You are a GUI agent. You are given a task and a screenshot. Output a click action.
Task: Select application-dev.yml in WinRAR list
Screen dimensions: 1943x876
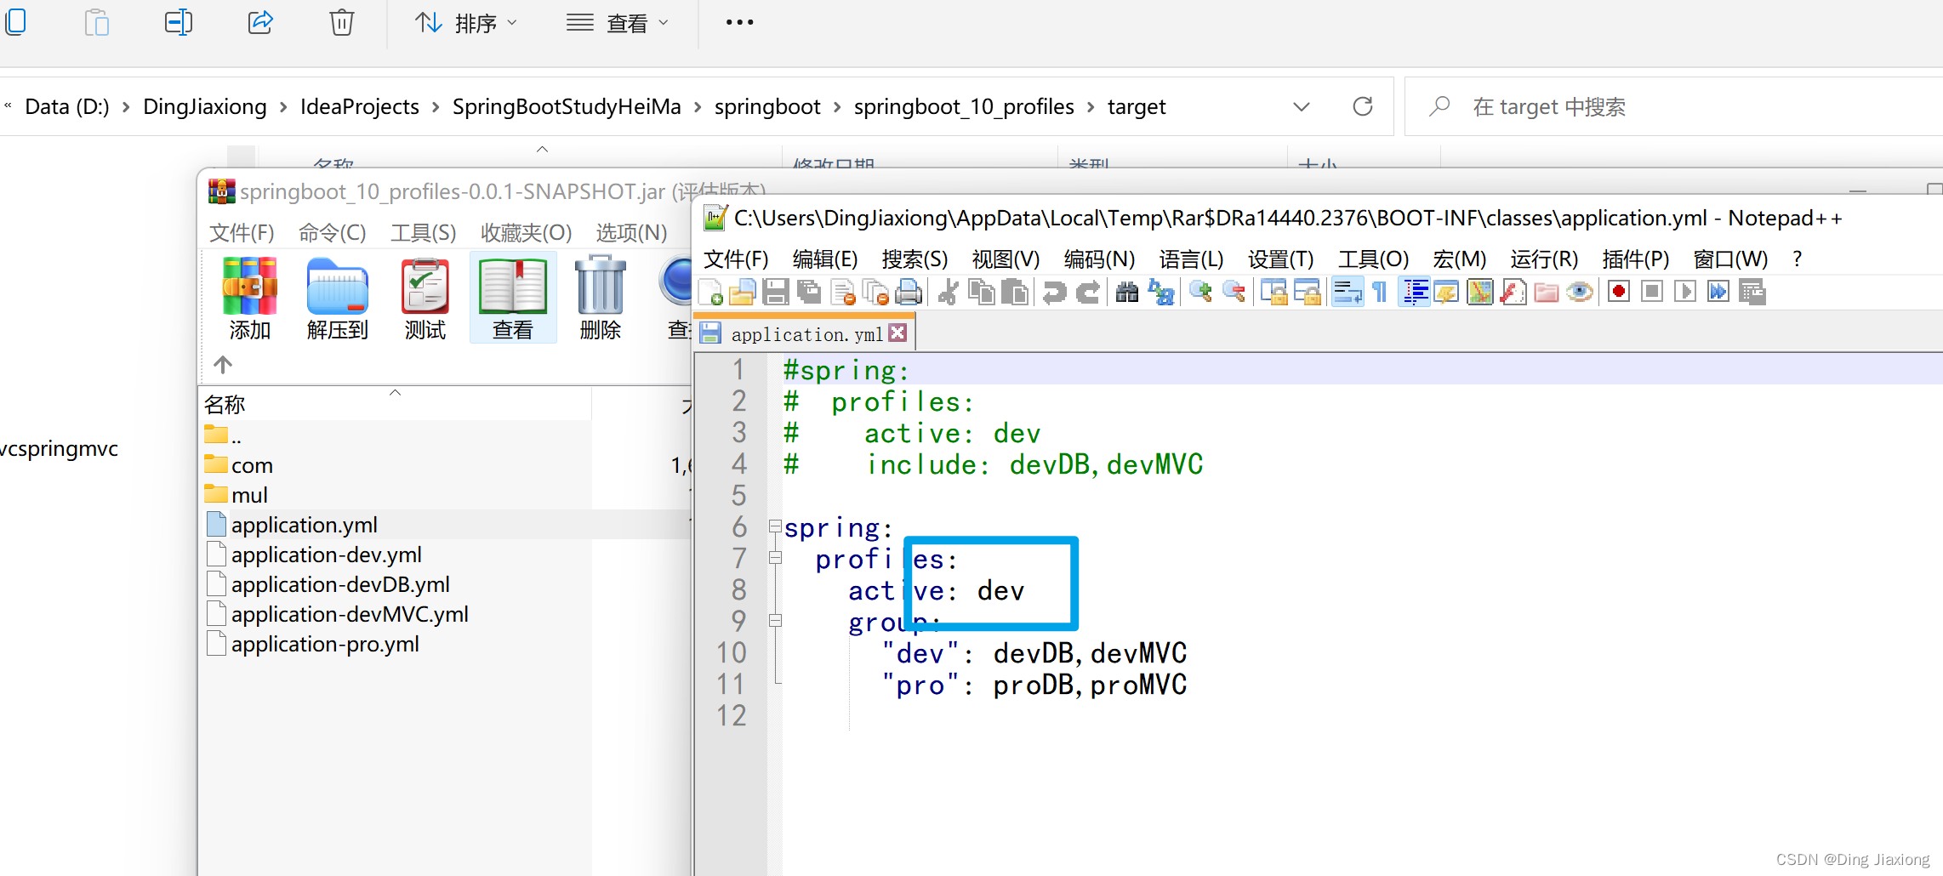[x=326, y=555]
